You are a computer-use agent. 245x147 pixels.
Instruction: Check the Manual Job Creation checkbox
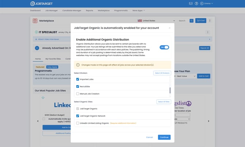pyautogui.click(x=78, y=94)
